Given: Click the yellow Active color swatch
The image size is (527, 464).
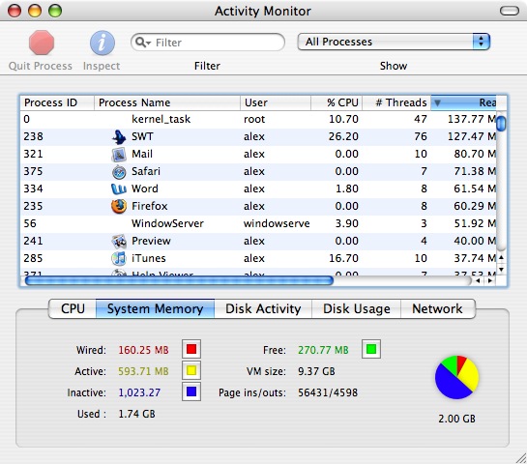Looking at the screenshot, I should click(191, 370).
